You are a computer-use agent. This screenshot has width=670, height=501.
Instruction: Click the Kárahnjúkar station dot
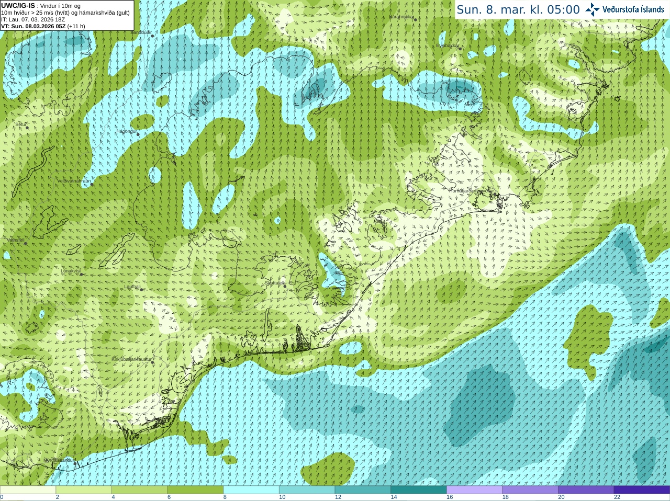tap(415, 20)
